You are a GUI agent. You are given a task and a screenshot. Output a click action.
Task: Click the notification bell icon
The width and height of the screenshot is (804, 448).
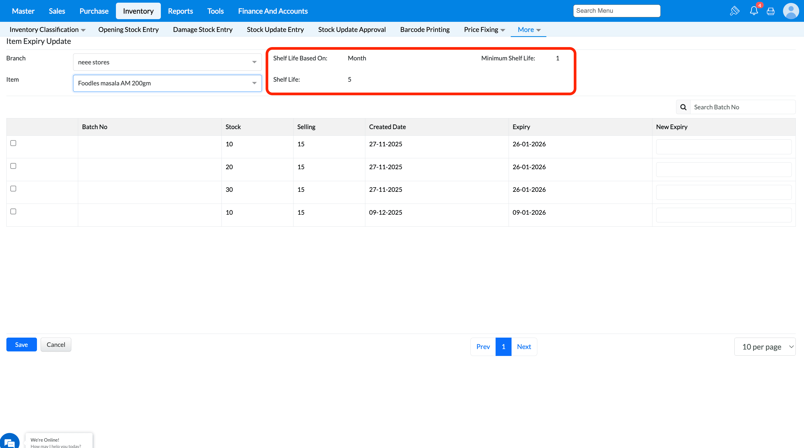(753, 11)
